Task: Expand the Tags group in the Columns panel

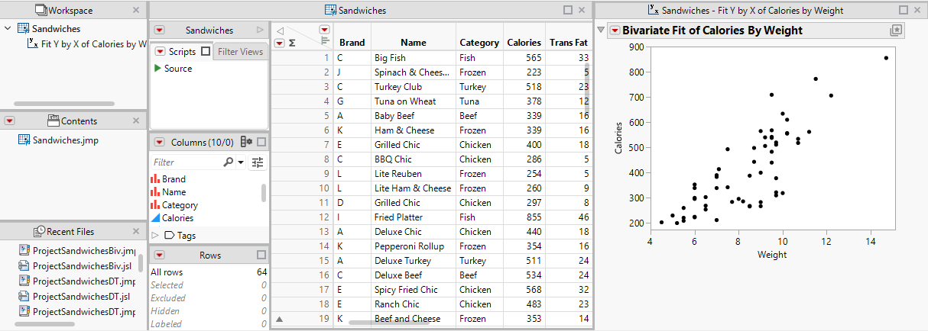Action: (155, 236)
